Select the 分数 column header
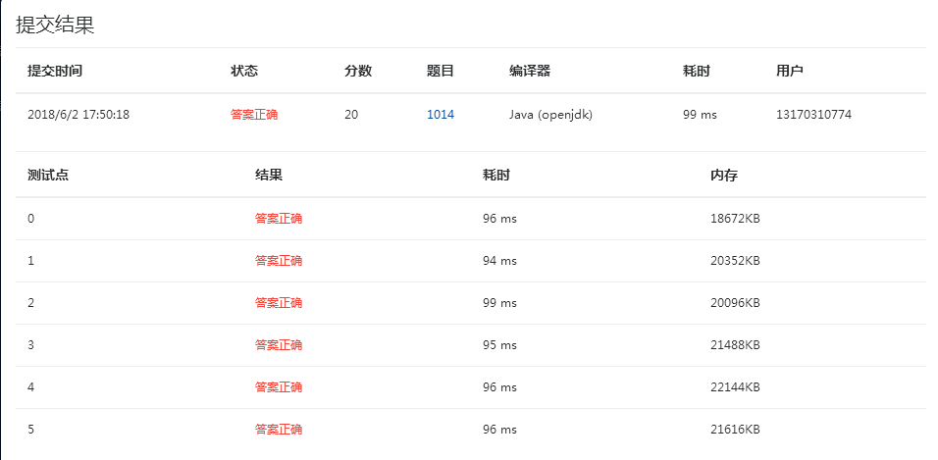 click(x=358, y=72)
